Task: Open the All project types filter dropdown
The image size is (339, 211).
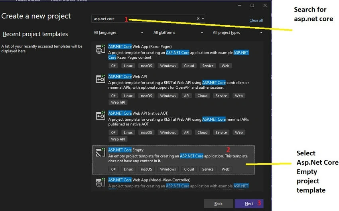Action: click(x=237, y=33)
